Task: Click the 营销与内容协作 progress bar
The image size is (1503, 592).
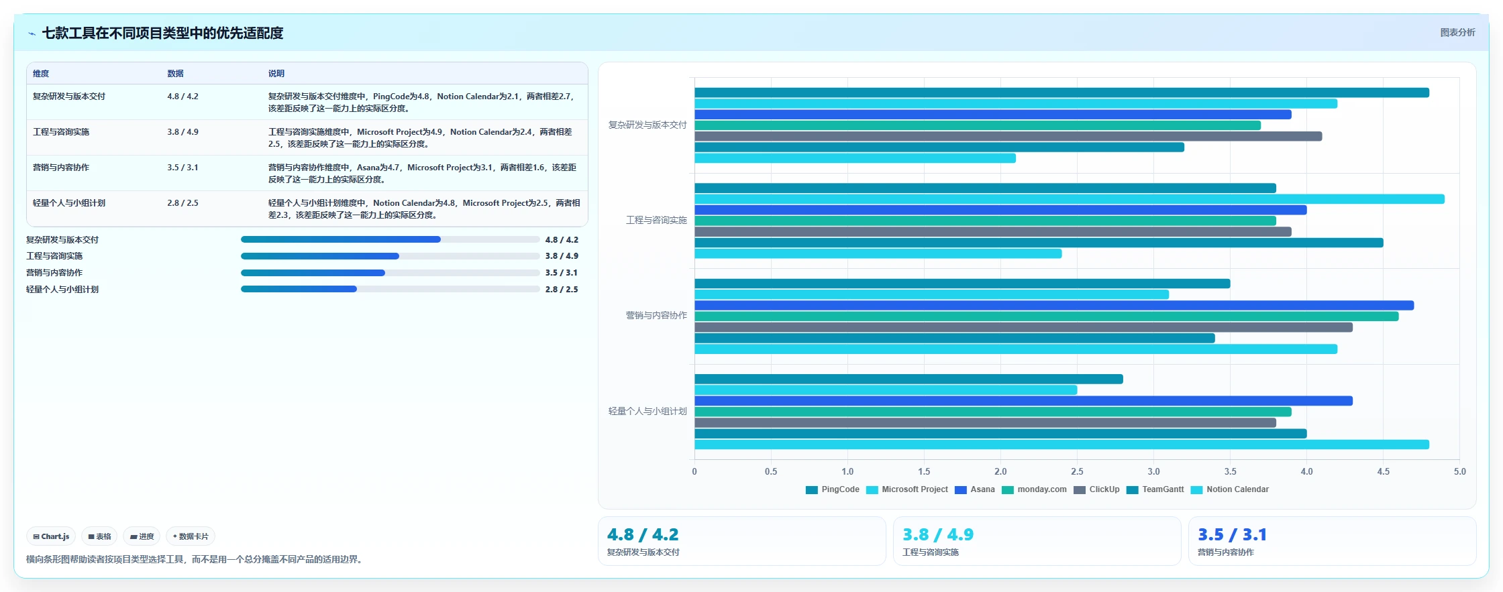Action: tap(390, 273)
